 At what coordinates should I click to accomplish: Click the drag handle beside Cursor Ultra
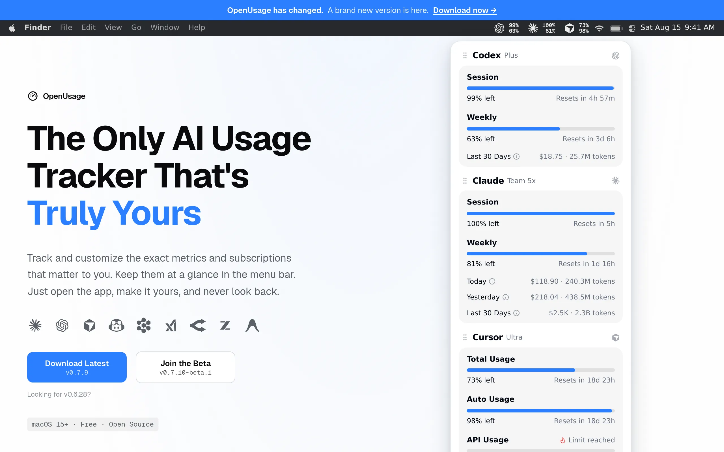(x=465, y=337)
